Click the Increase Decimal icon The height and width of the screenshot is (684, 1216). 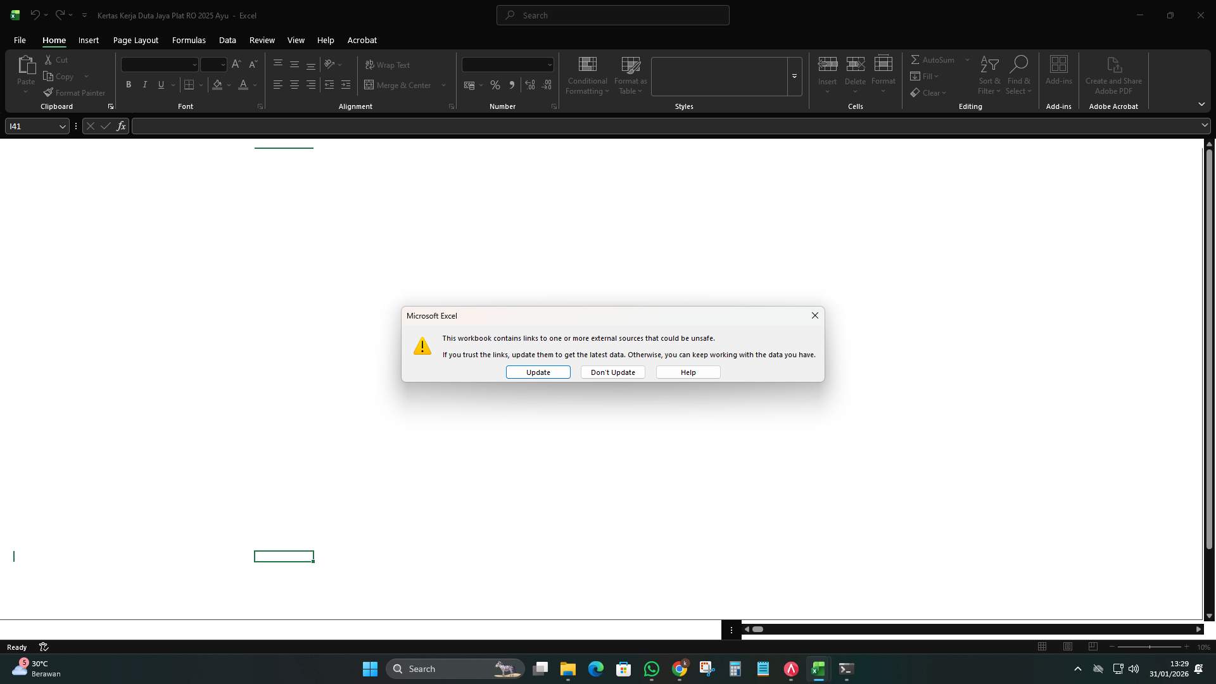pyautogui.click(x=530, y=85)
